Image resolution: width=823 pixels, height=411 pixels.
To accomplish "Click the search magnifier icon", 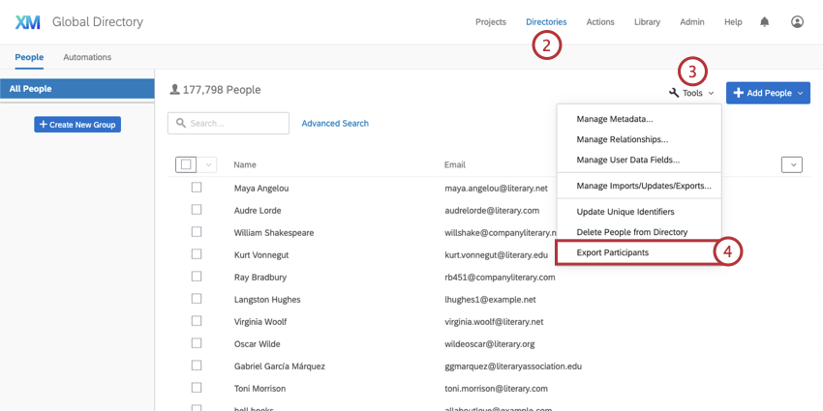I will pyautogui.click(x=179, y=124).
